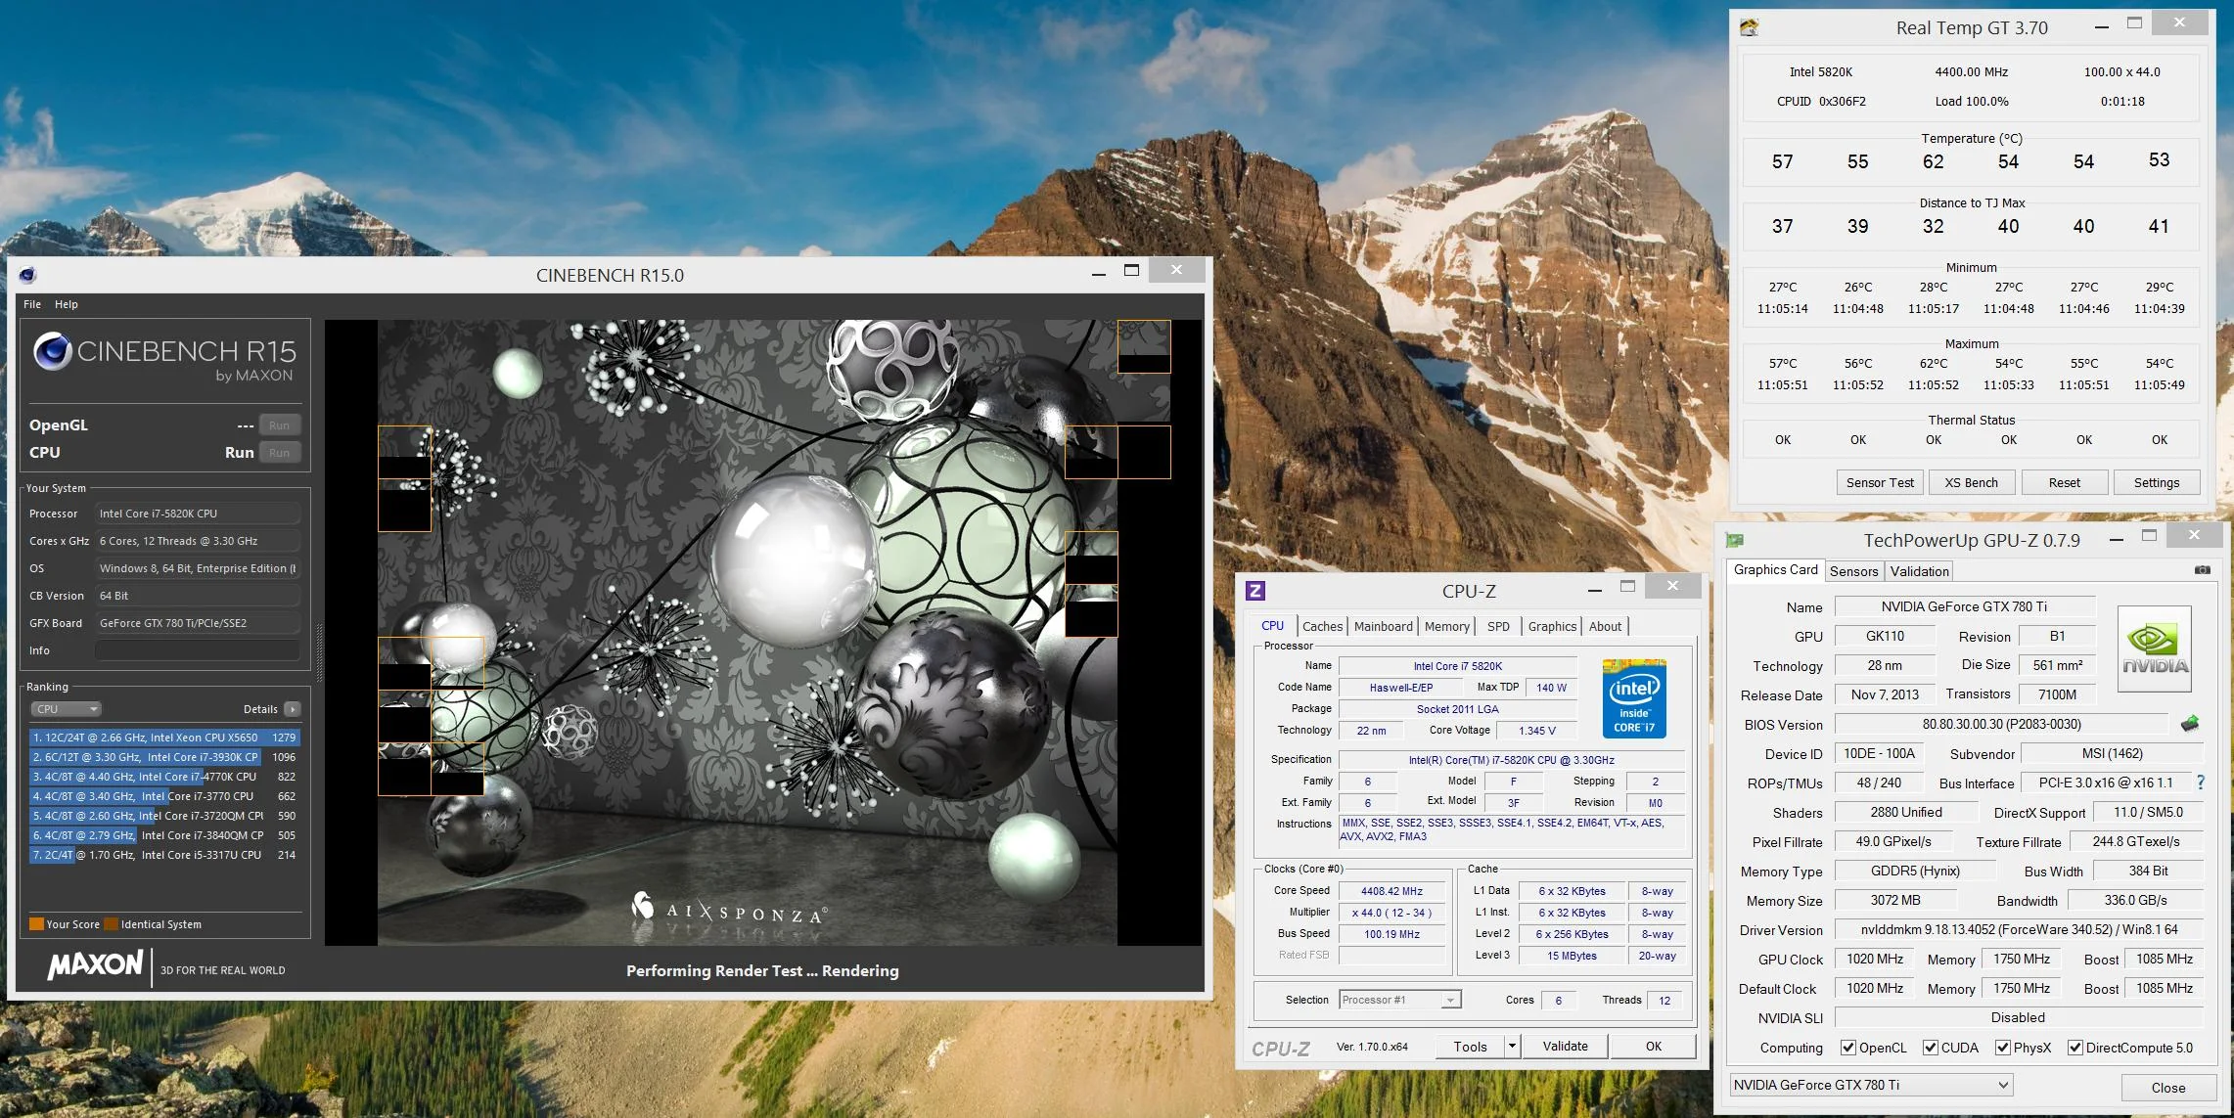Open the File menu in CINEBENCH

(x=32, y=304)
